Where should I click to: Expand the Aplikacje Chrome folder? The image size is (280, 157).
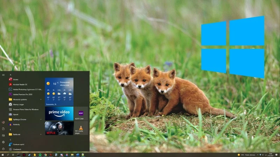click(x=25, y=119)
